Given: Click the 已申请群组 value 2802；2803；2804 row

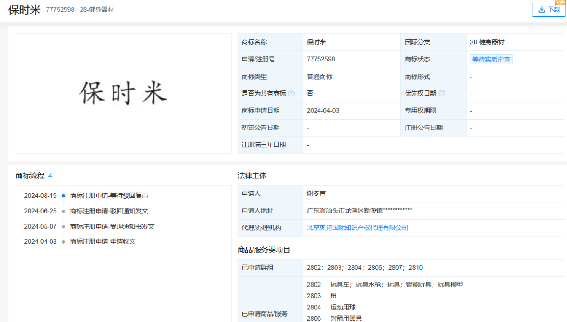Looking at the screenshot, I should pos(365,268).
